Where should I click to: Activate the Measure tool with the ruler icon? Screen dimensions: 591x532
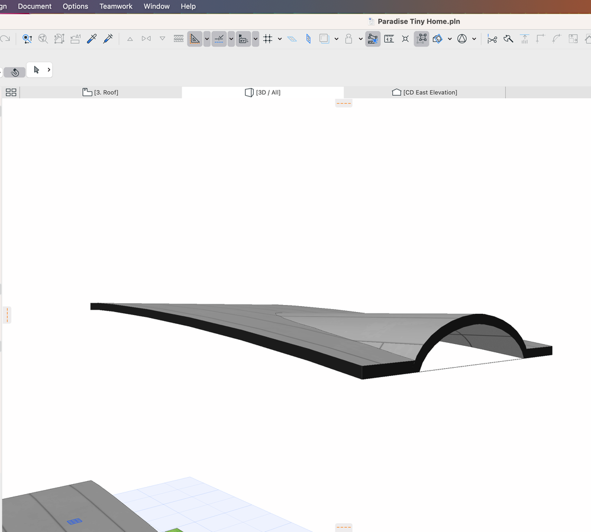389,38
